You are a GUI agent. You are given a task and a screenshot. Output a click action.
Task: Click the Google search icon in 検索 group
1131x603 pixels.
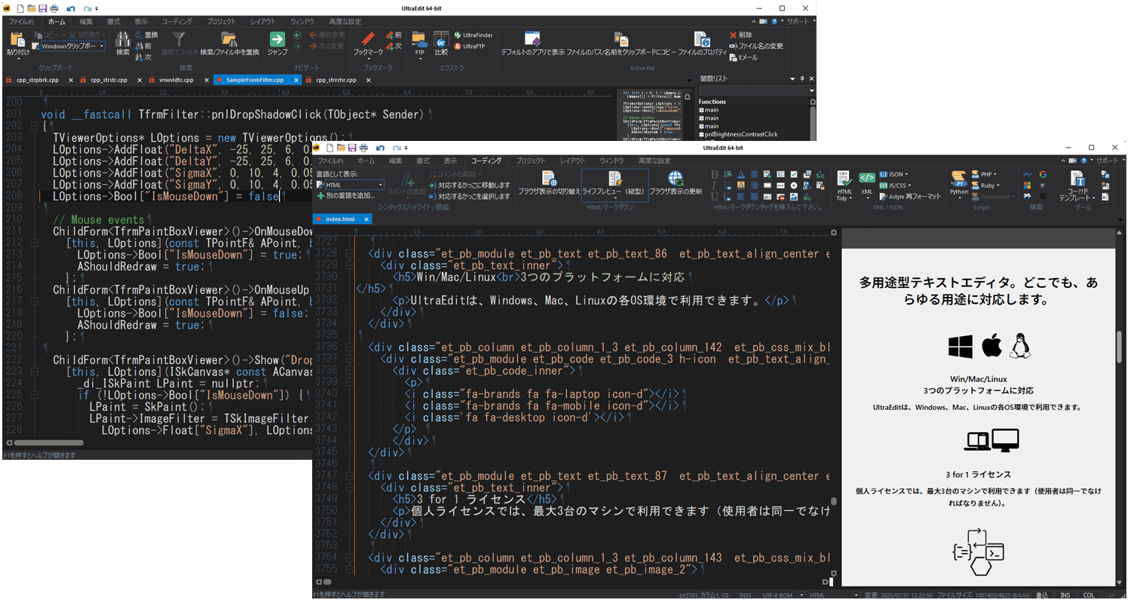[x=1042, y=175]
